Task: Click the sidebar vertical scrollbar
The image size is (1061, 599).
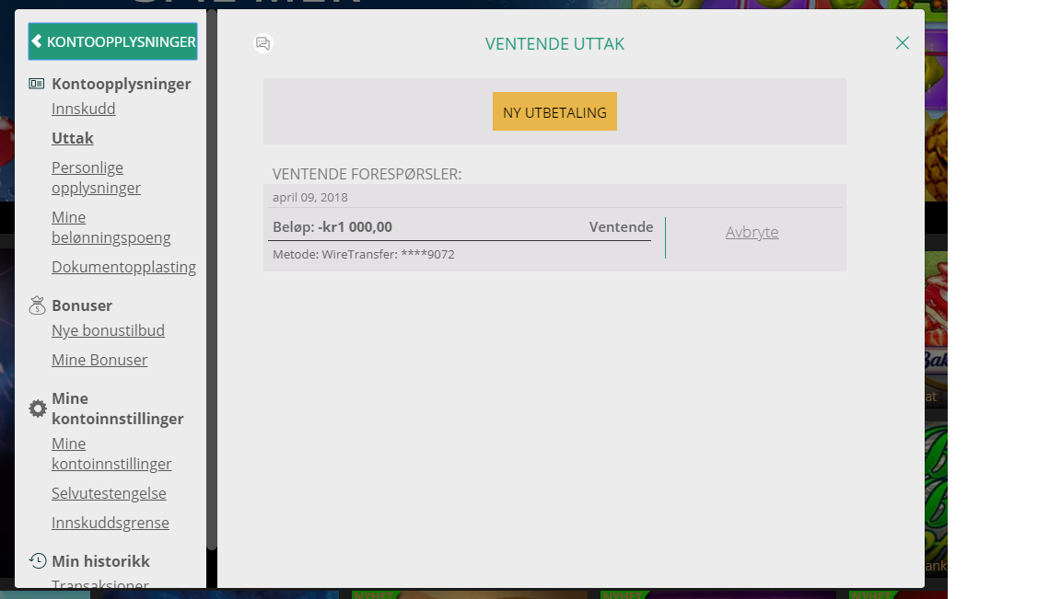Action: (x=212, y=279)
